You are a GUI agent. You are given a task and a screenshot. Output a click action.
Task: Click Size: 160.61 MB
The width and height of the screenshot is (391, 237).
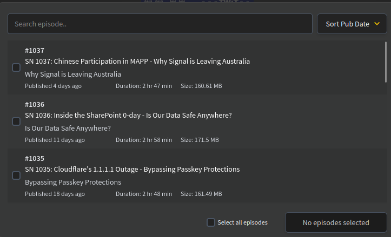tap(201, 86)
